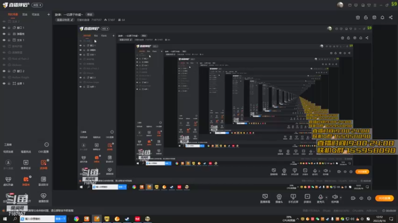Show the Hollow Knight source
Screen dimensions: 398x223
pyautogui.click(x=4, y=77)
